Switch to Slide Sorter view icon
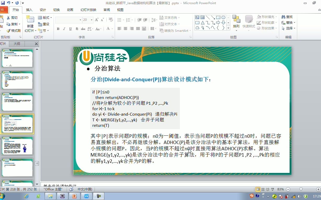Viewport: 321px width, 200px height. 263,189
